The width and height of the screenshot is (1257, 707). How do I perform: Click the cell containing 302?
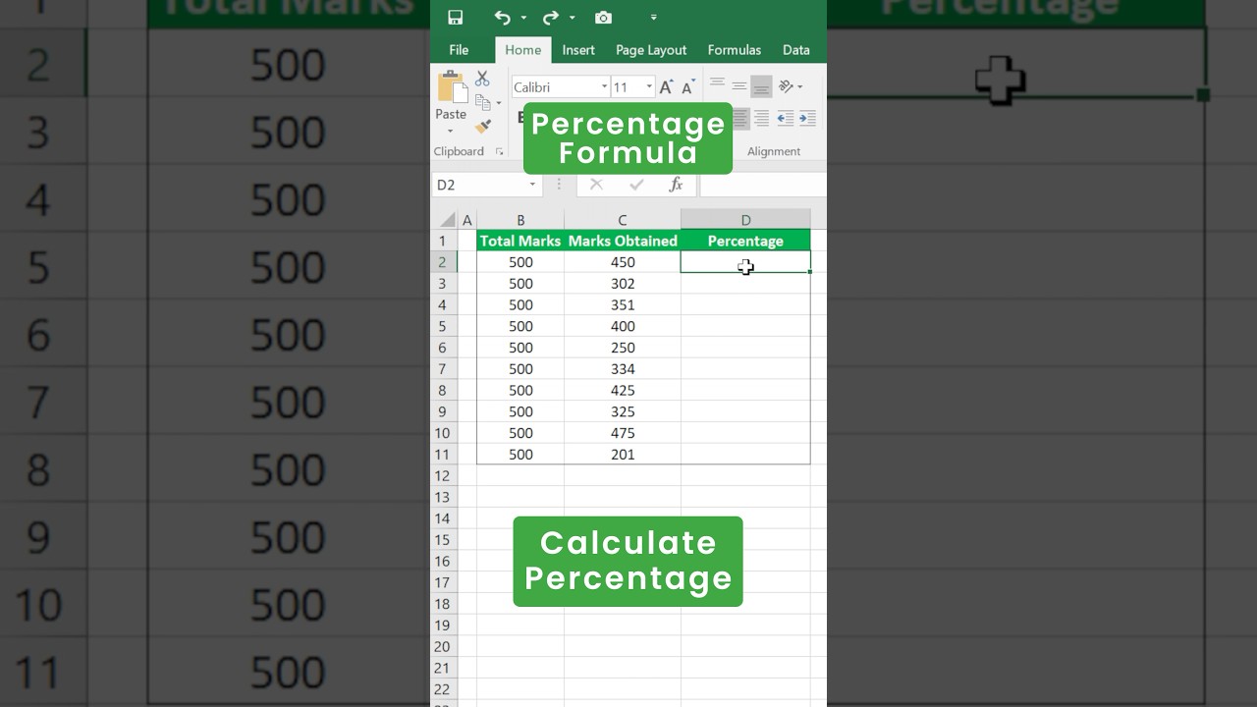coord(623,284)
